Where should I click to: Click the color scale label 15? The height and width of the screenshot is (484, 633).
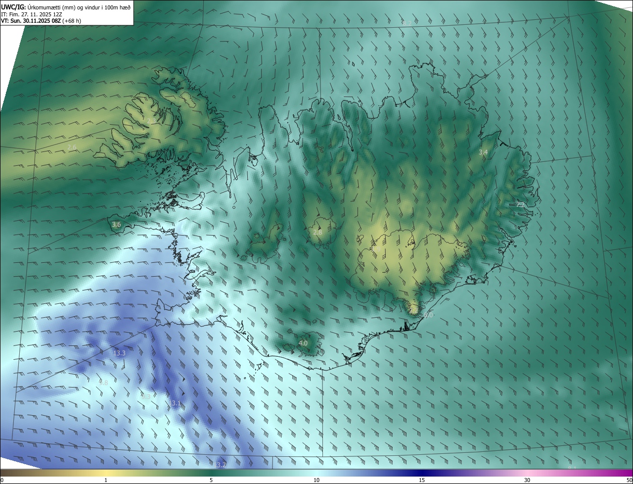click(422, 480)
